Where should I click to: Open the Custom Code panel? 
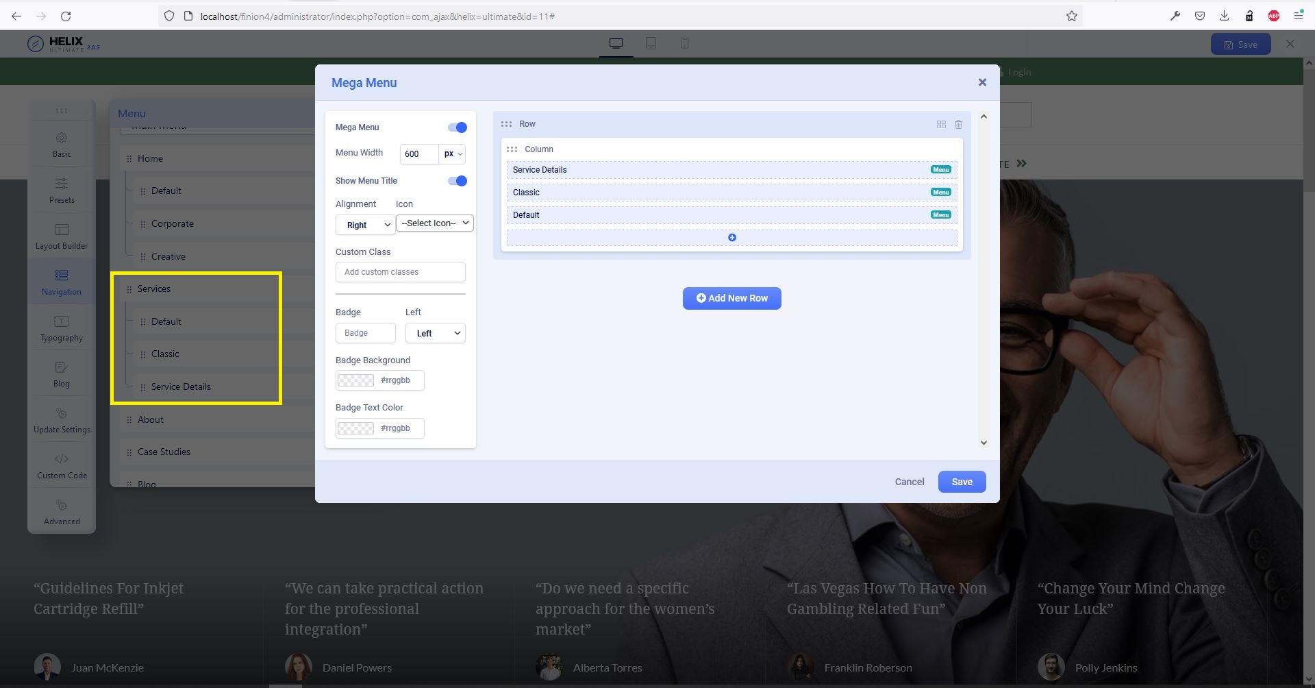coord(61,465)
